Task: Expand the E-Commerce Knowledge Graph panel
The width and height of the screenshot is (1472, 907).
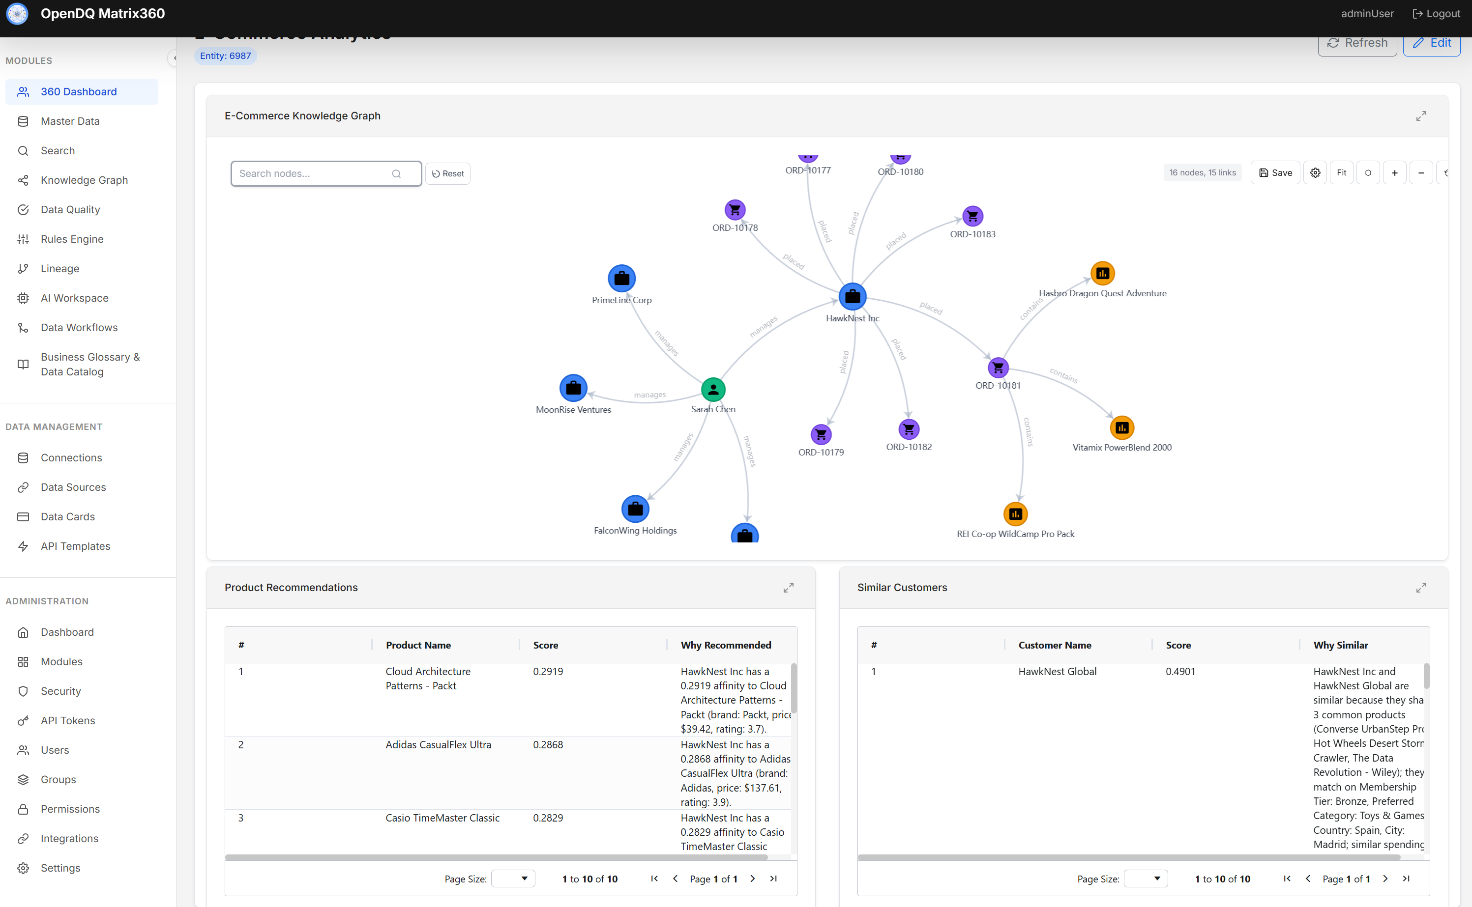Action: [x=1420, y=116]
